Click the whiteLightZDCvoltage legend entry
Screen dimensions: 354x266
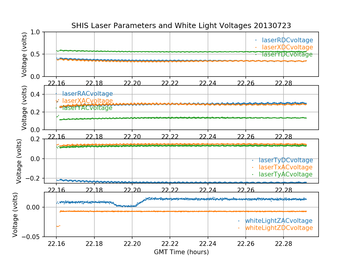tap(279, 228)
